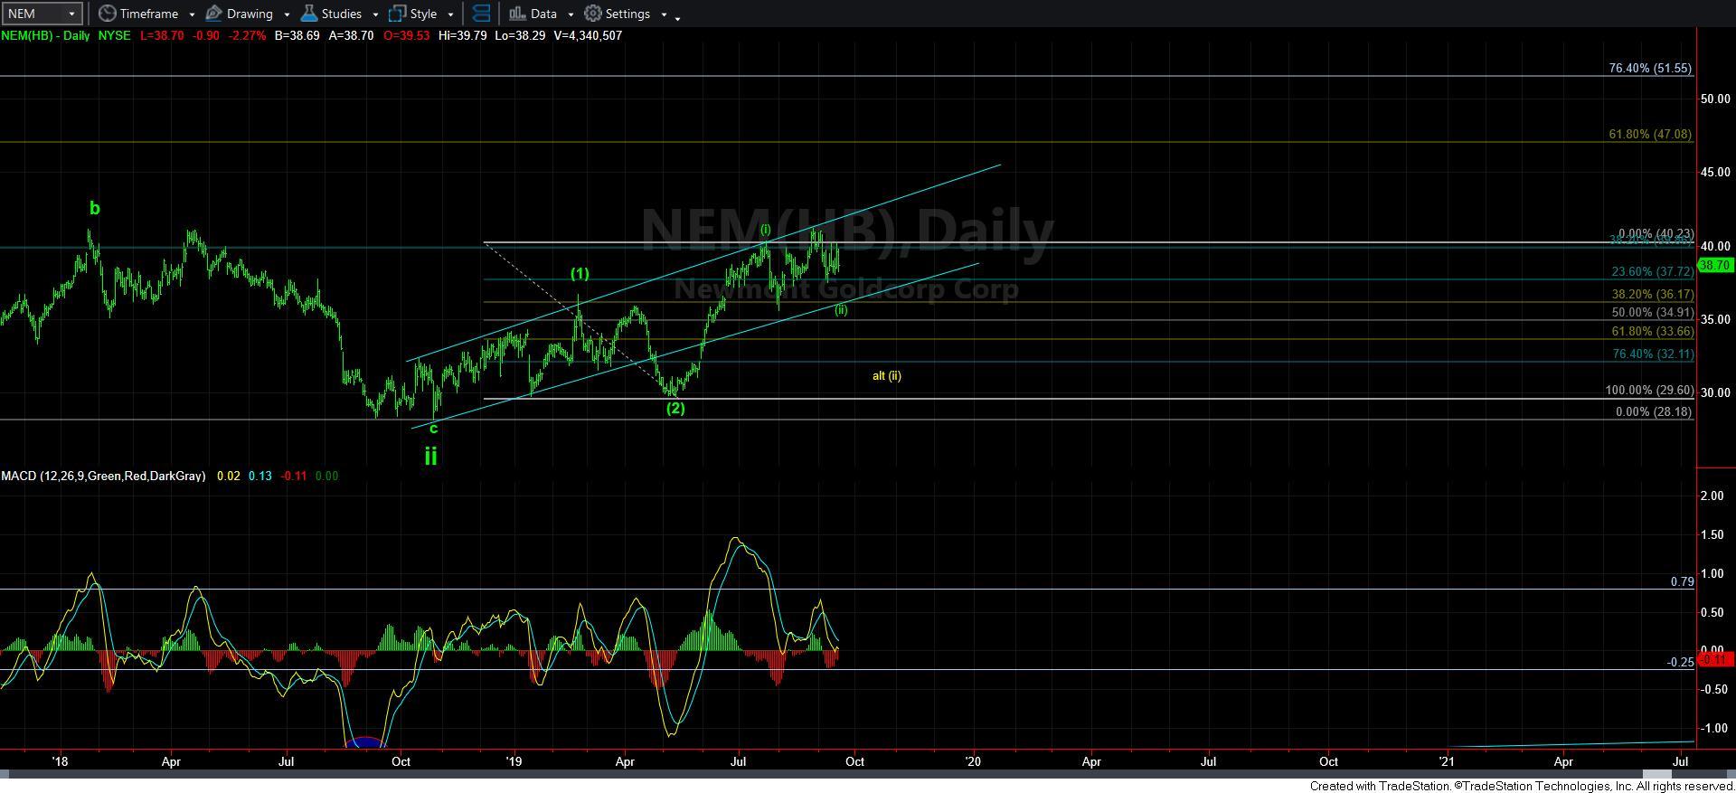
Task: Select the green 'c' wave label
Action: click(x=433, y=429)
